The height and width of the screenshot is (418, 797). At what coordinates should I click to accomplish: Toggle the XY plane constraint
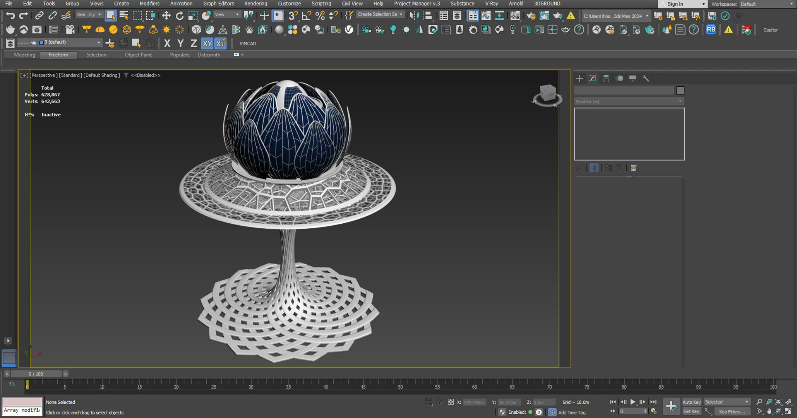(x=207, y=43)
